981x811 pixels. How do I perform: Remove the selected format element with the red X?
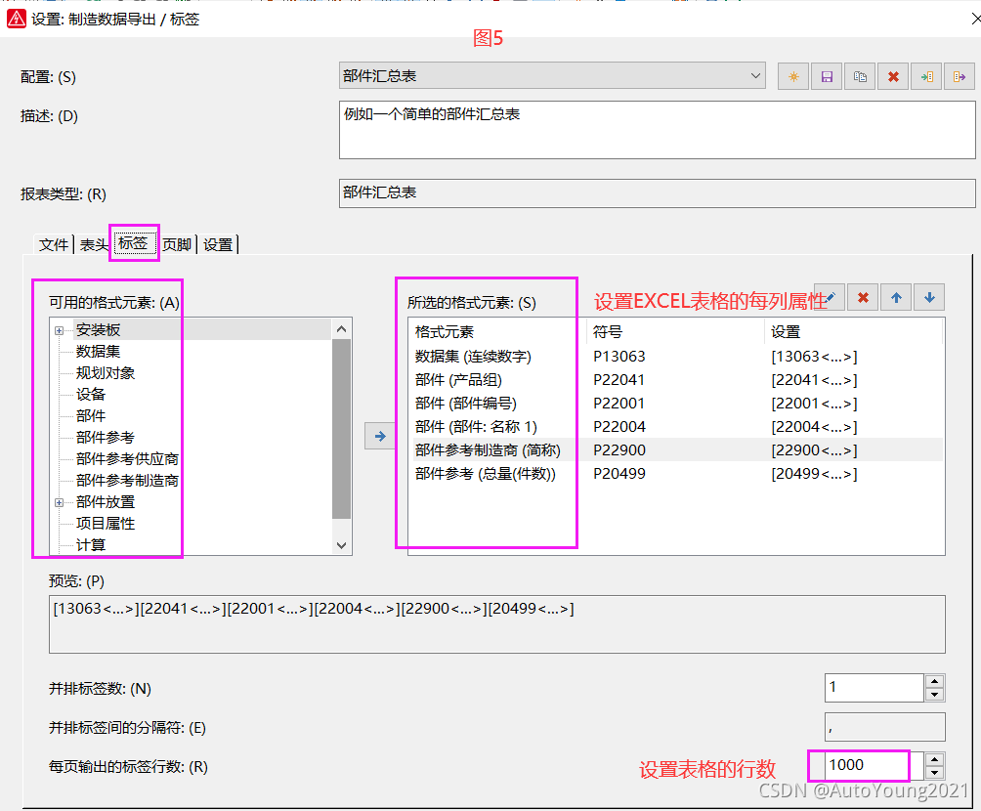[863, 297]
